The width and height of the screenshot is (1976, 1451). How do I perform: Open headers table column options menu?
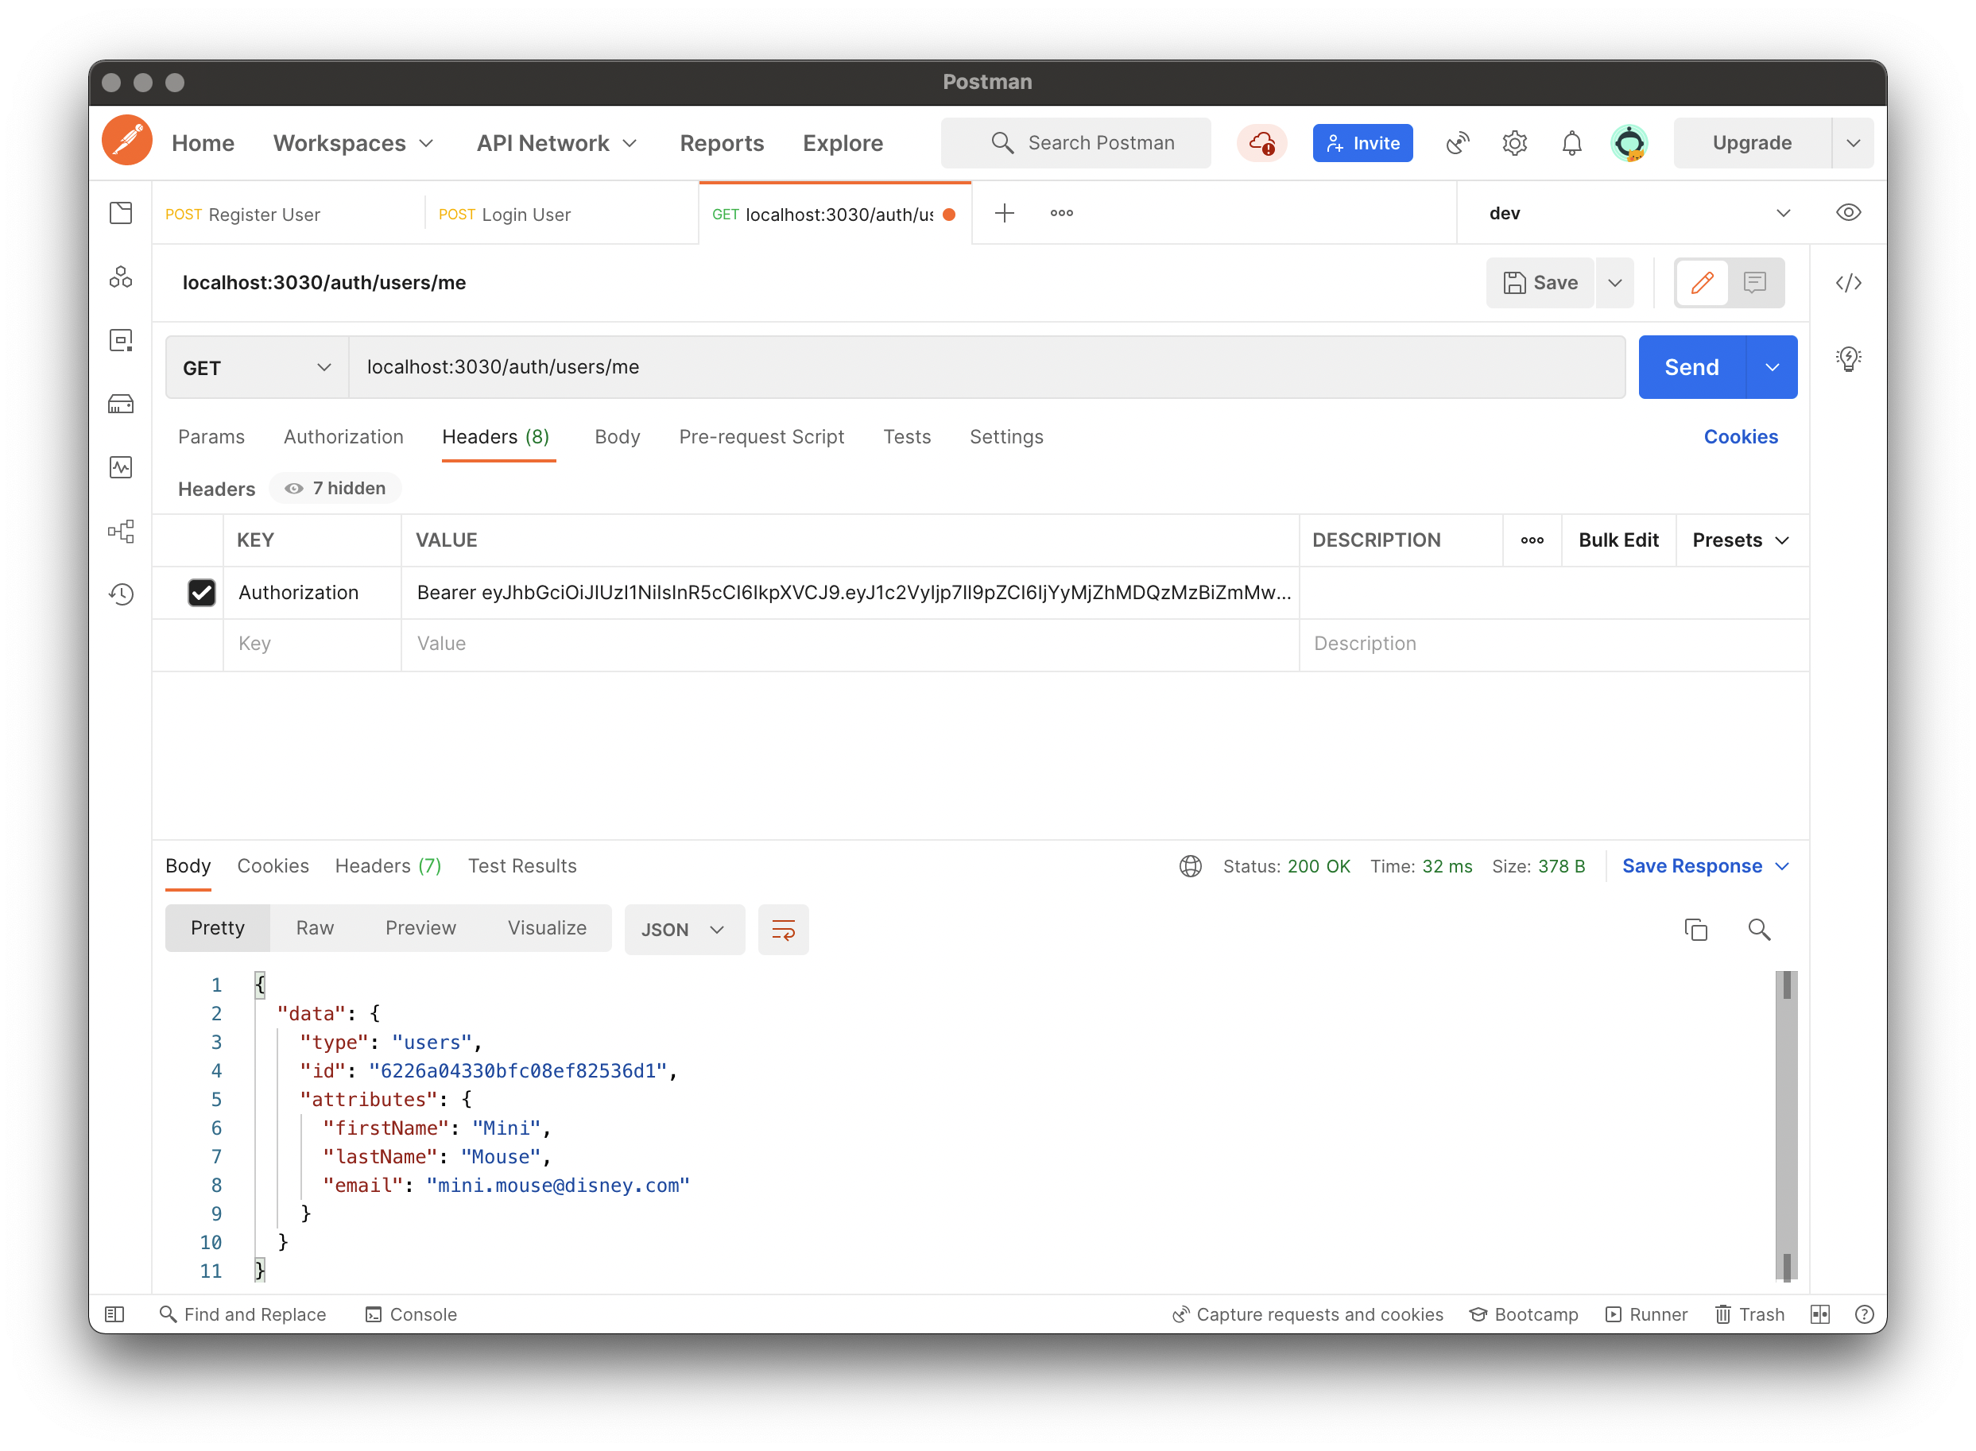(1532, 540)
